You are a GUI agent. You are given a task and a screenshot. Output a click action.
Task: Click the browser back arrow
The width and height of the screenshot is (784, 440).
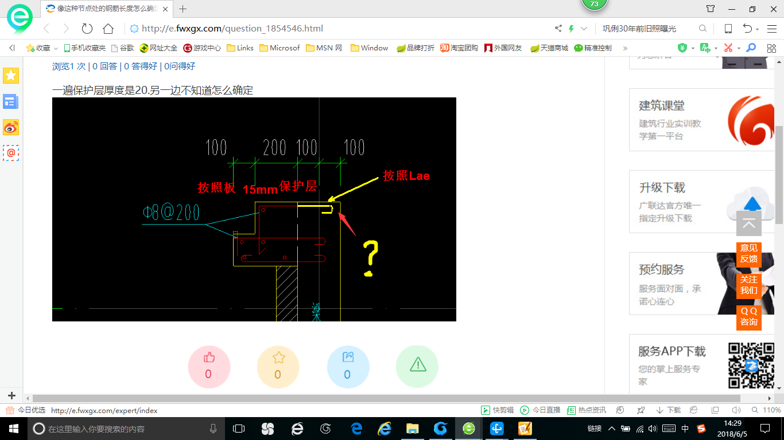(x=47, y=29)
